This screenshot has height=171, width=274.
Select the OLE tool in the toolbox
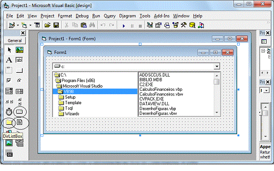point(9,153)
